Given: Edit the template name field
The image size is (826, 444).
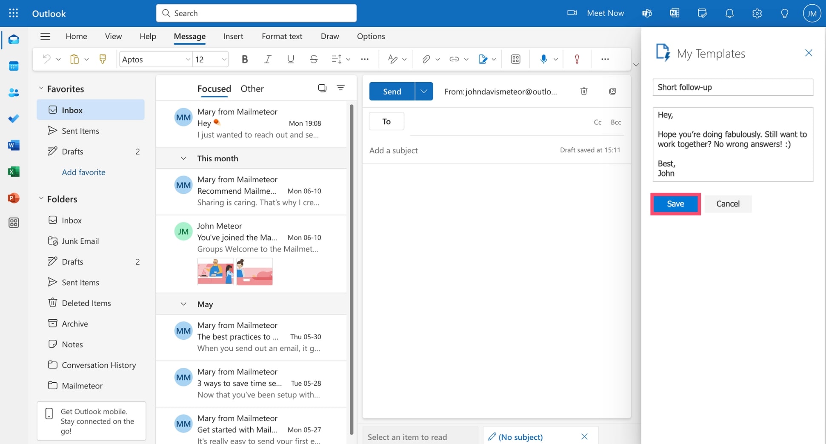Looking at the screenshot, I should click(x=732, y=87).
